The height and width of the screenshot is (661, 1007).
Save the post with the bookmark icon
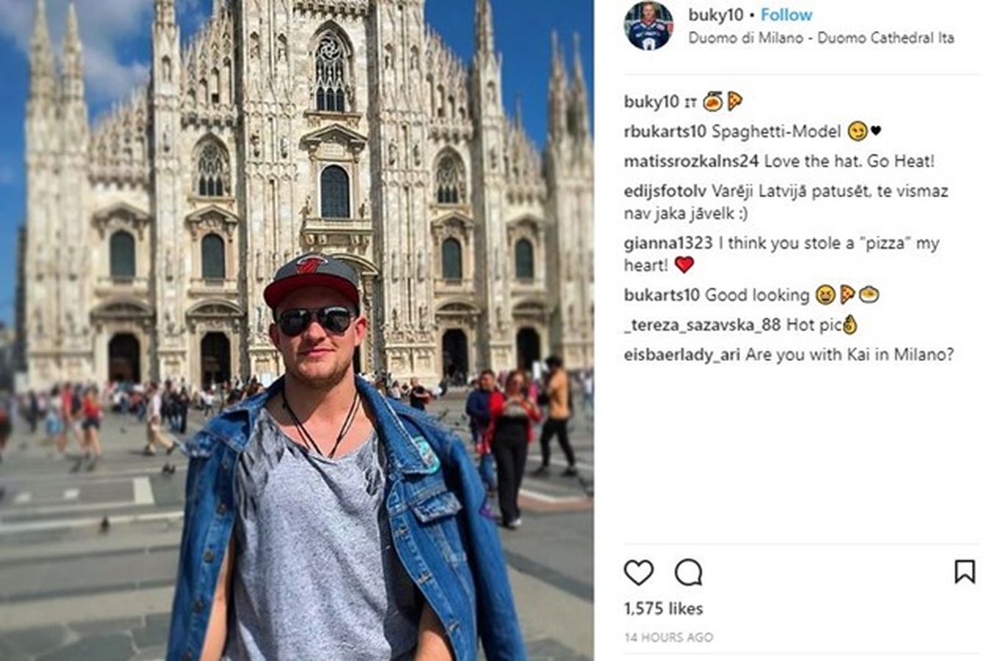tap(964, 571)
